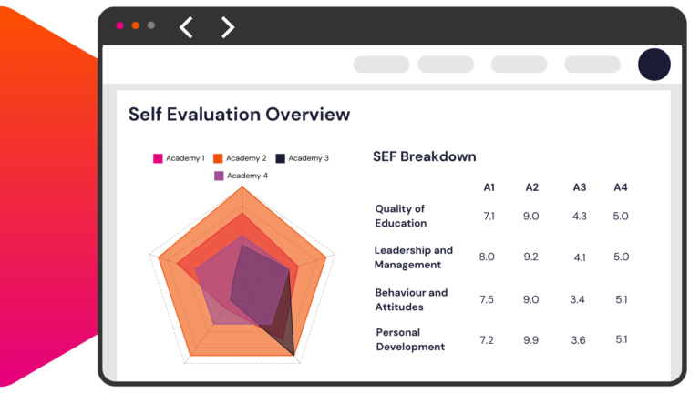Click the A1 column header
Image resolution: width=700 pixels, height=393 pixels.
(x=489, y=187)
